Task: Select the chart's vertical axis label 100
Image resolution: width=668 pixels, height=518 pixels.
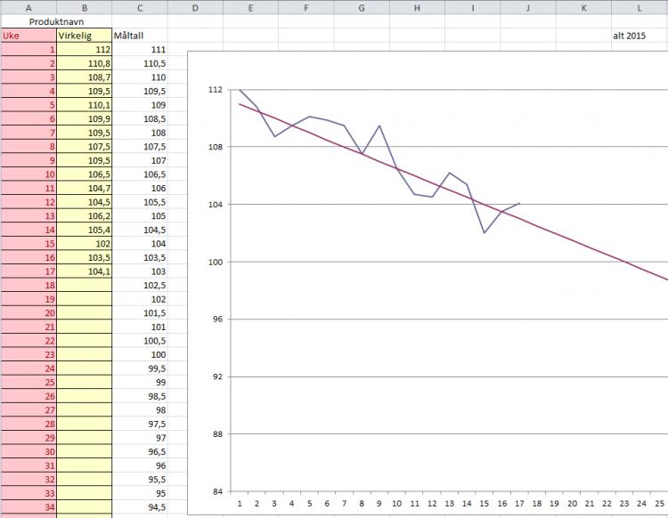Action: [216, 263]
